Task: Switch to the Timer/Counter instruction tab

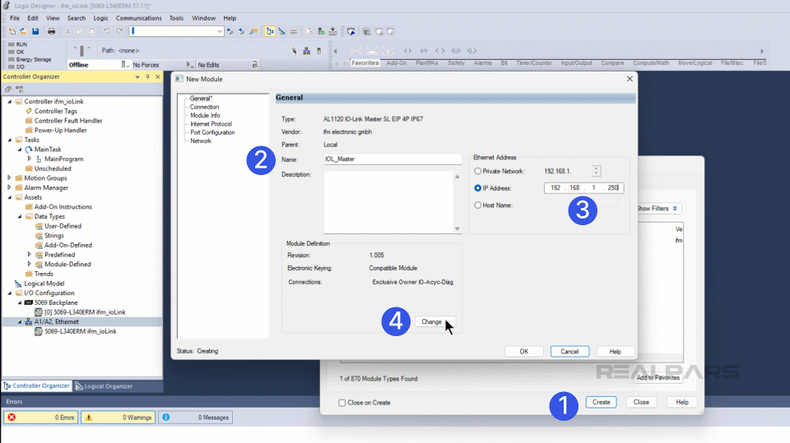Action: tap(534, 63)
